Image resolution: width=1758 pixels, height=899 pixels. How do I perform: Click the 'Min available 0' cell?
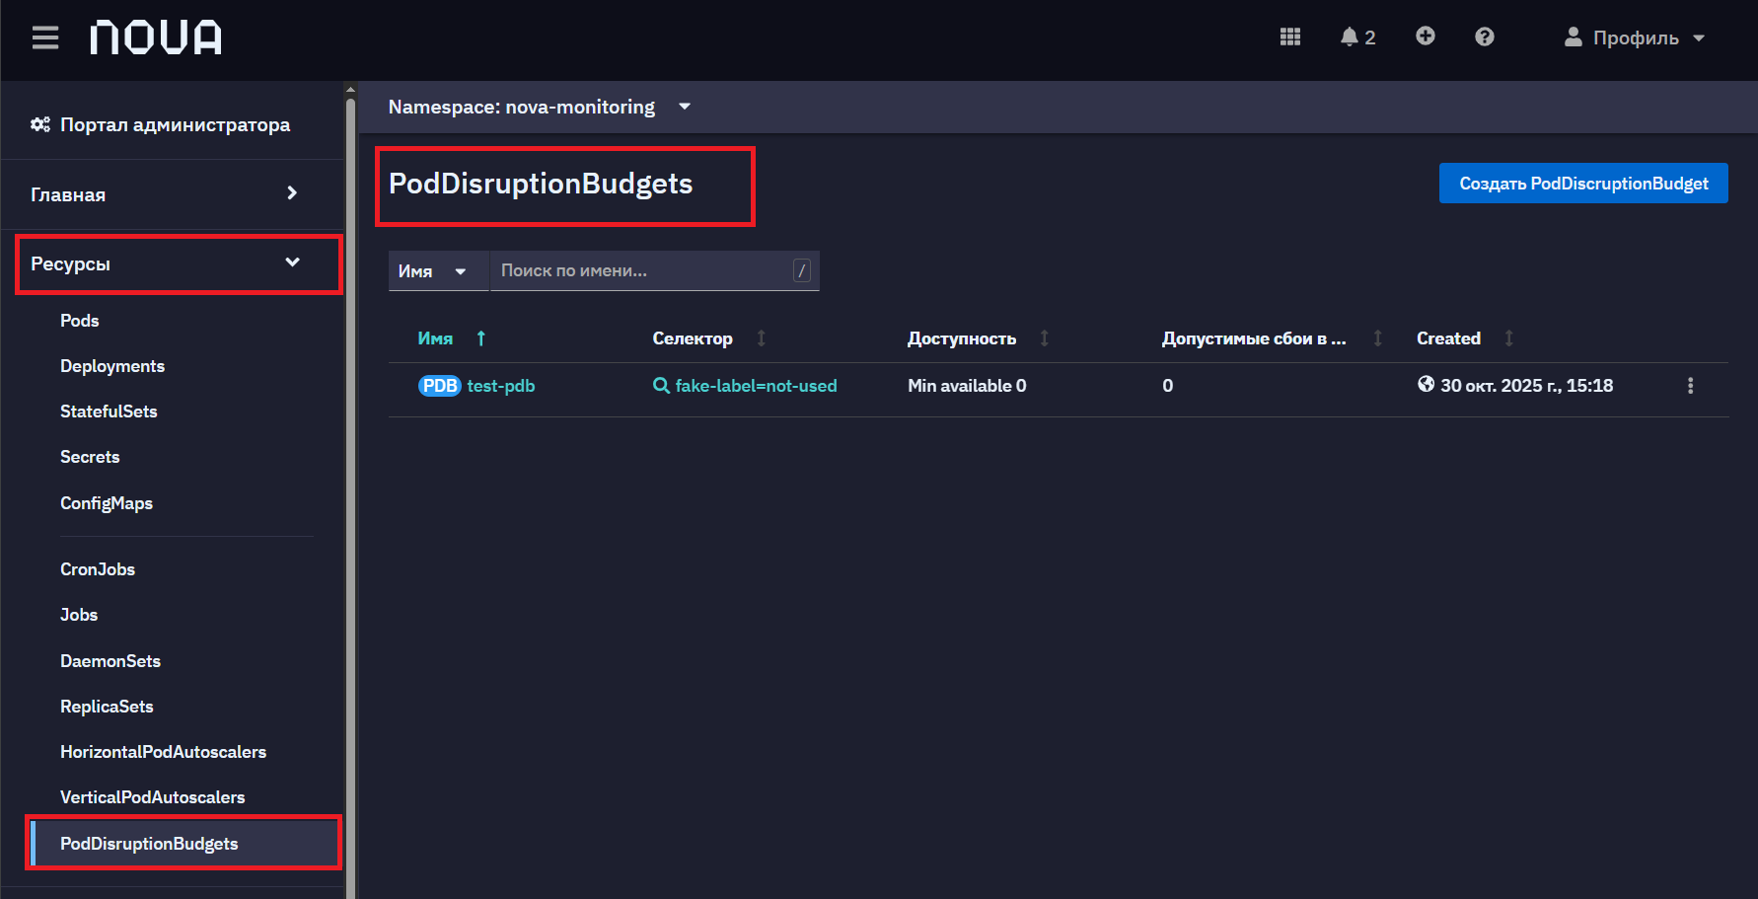click(967, 386)
